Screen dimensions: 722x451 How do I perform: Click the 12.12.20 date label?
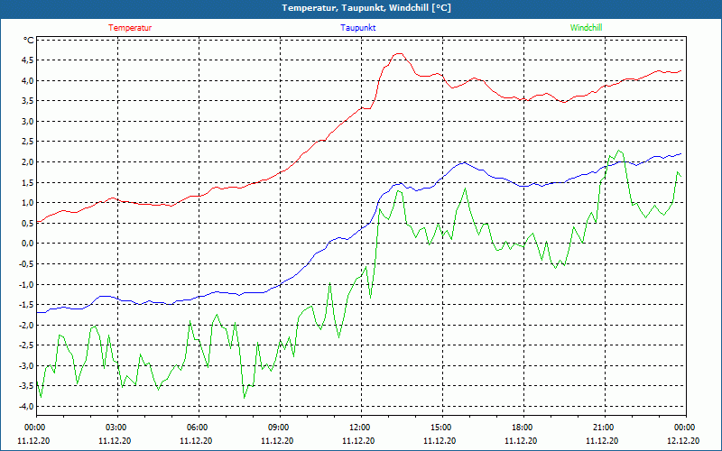pyautogui.click(x=683, y=440)
